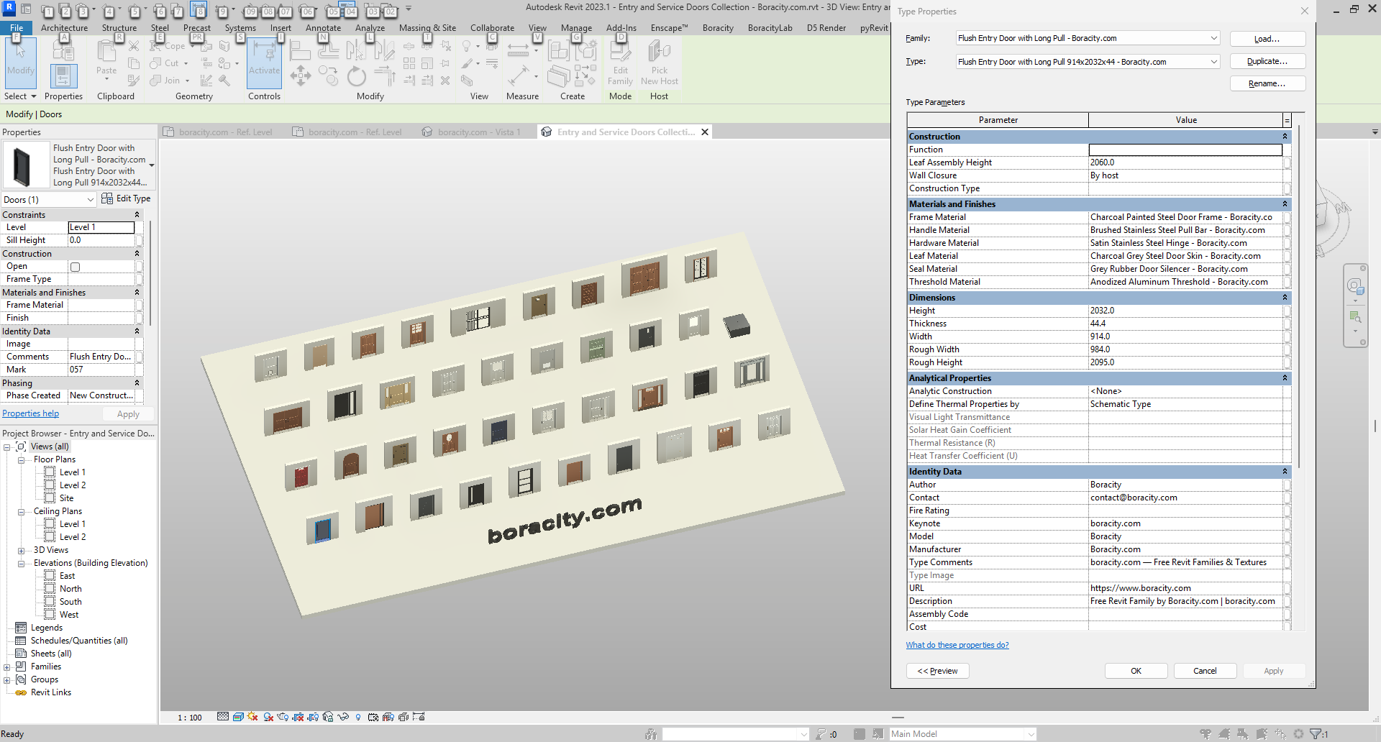The width and height of the screenshot is (1381, 742).
Task: Select the South elevation in Project Browser
Action: click(x=70, y=602)
